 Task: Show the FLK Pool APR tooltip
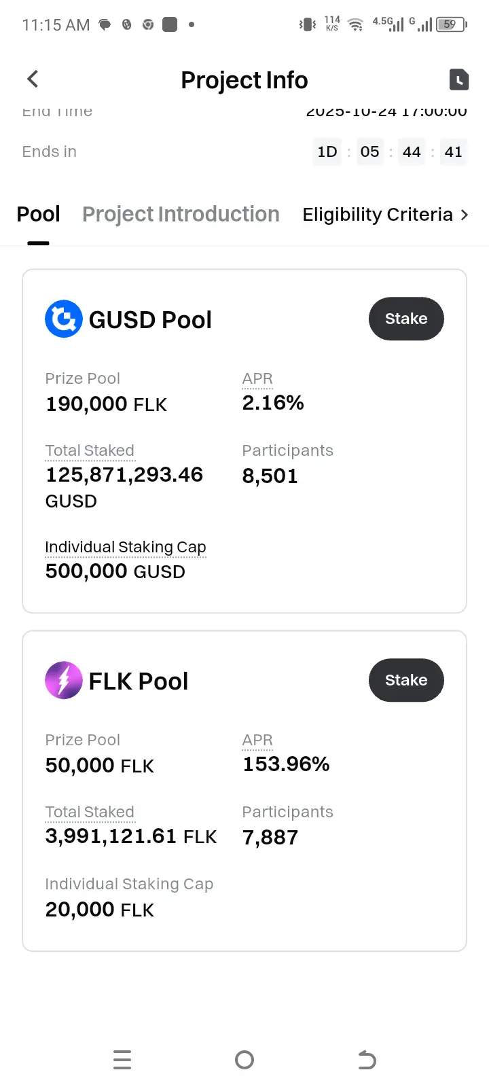(x=257, y=741)
